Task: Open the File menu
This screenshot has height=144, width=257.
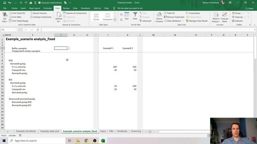Action: [5, 8]
